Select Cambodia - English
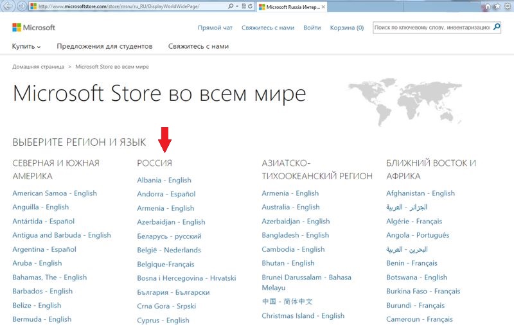Viewport: 514px width, 325px height. pyautogui.click(x=293, y=249)
